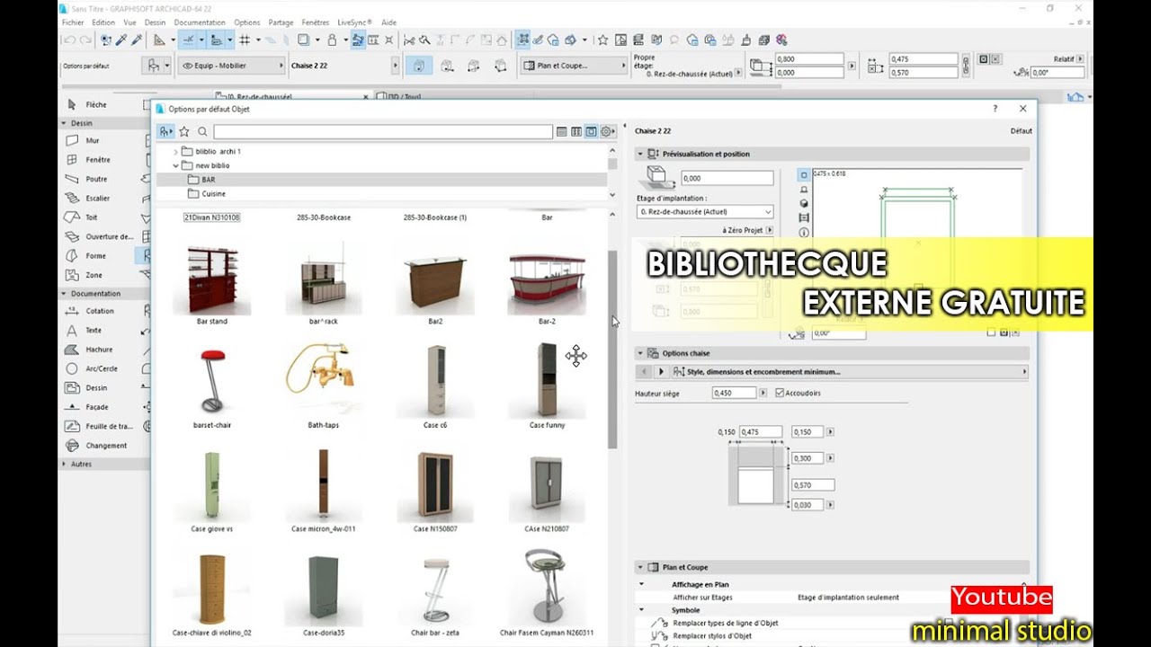Viewport: 1151px width, 647px height.
Task: Expand the Autres toolbox group
Action: click(x=65, y=465)
